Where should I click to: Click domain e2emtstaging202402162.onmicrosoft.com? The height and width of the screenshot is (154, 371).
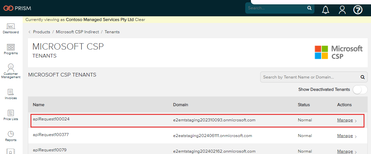pyautogui.click(x=214, y=151)
